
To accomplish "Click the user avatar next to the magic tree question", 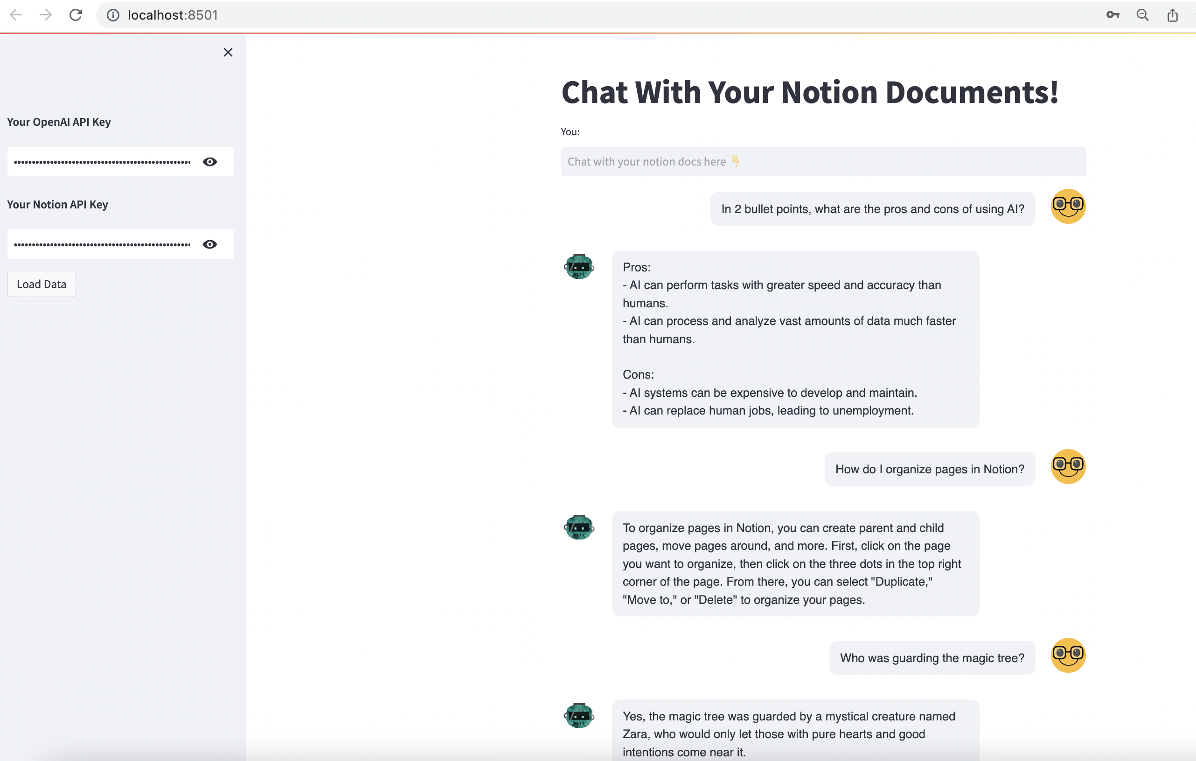I will coord(1068,655).
